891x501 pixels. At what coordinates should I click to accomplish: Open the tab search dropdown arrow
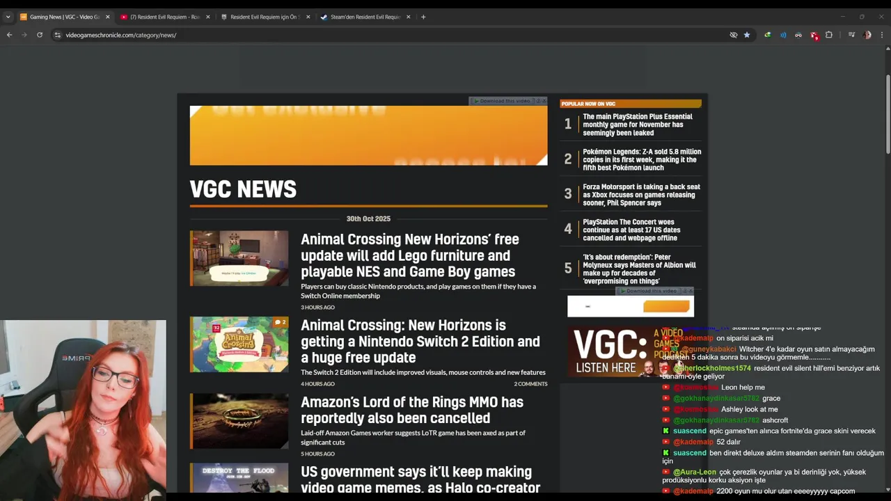pos(8,17)
